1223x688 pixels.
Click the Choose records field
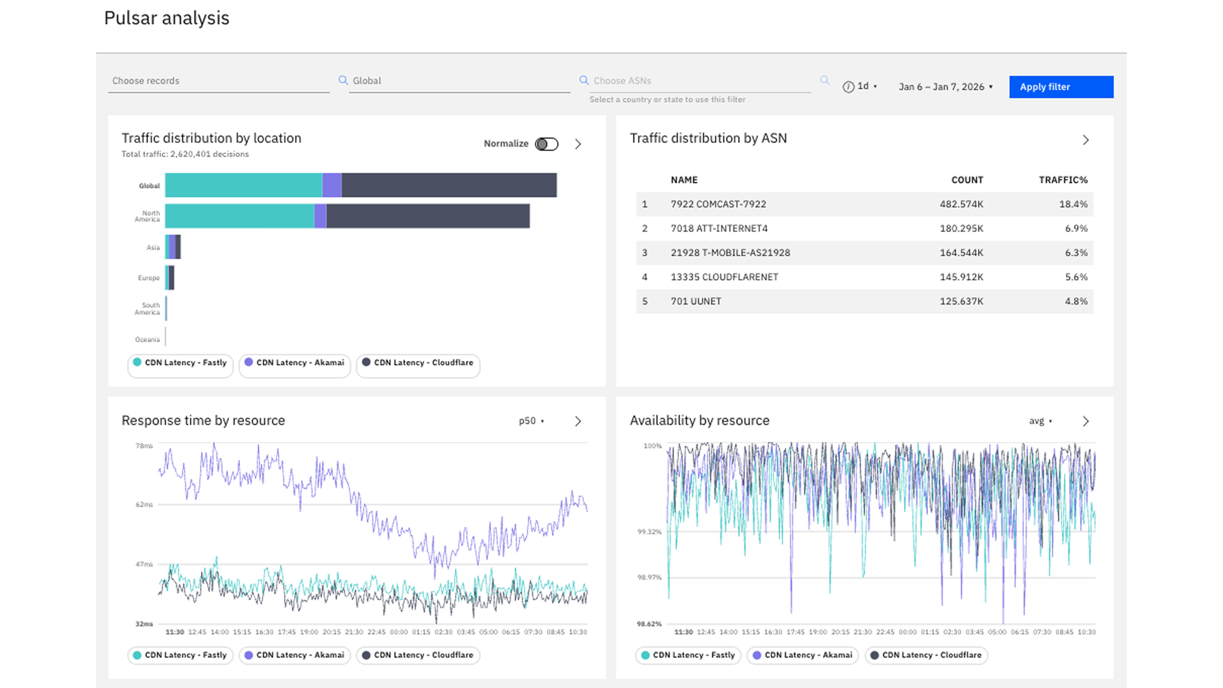point(219,81)
